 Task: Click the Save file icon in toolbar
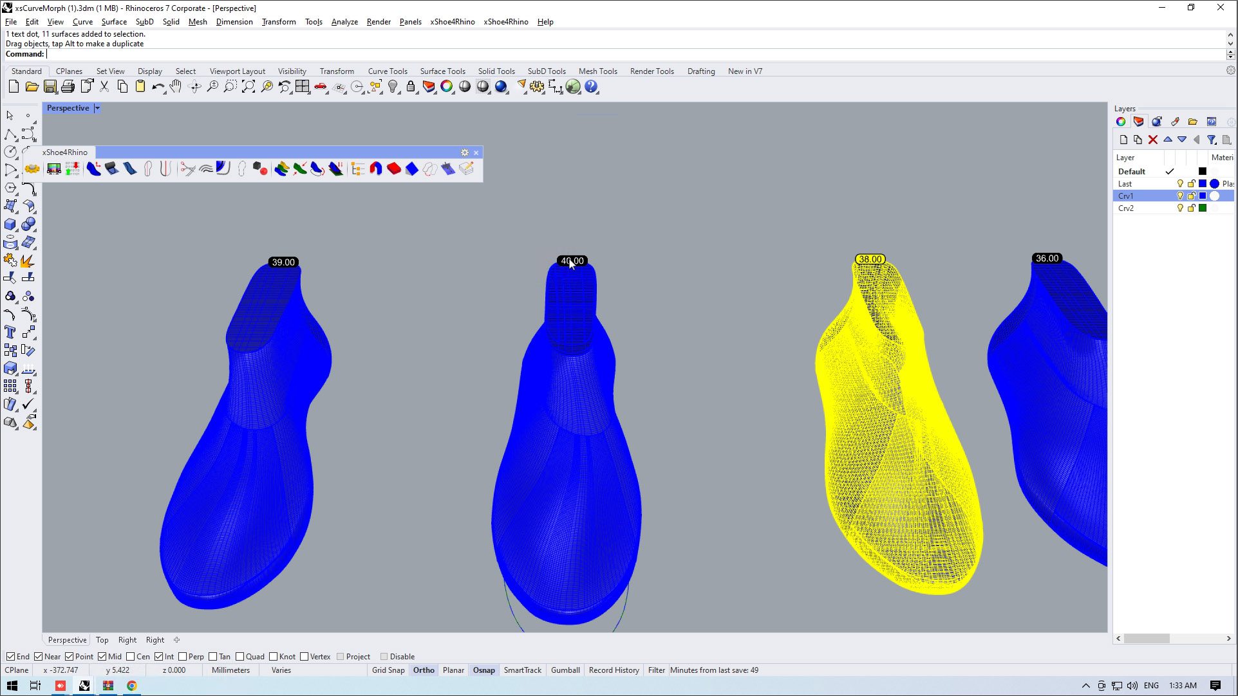click(50, 87)
